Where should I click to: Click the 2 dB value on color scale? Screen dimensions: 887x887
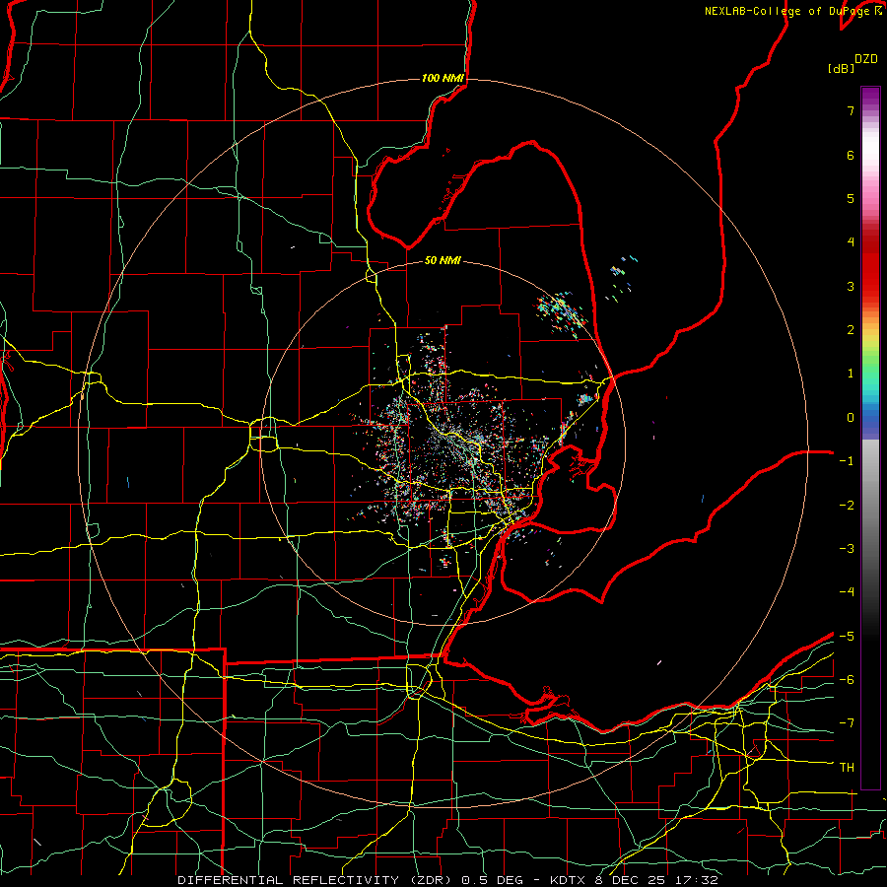(851, 330)
